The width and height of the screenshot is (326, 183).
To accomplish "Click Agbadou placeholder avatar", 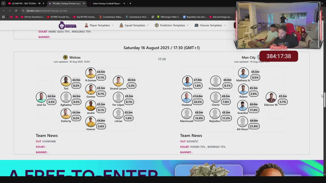I will point(66,97).
